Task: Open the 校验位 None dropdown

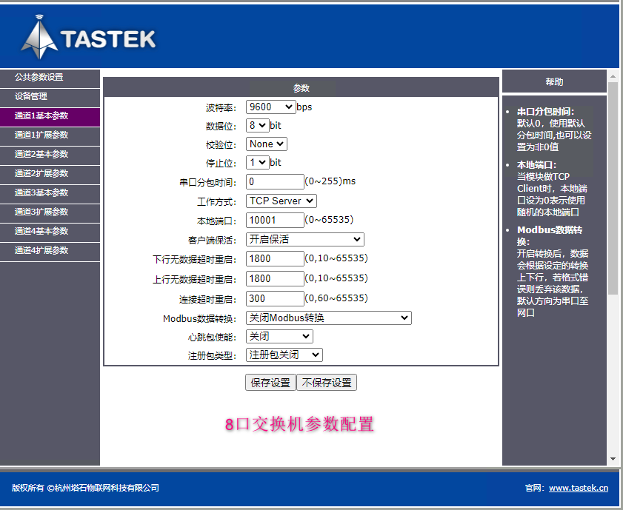Action: (266, 144)
